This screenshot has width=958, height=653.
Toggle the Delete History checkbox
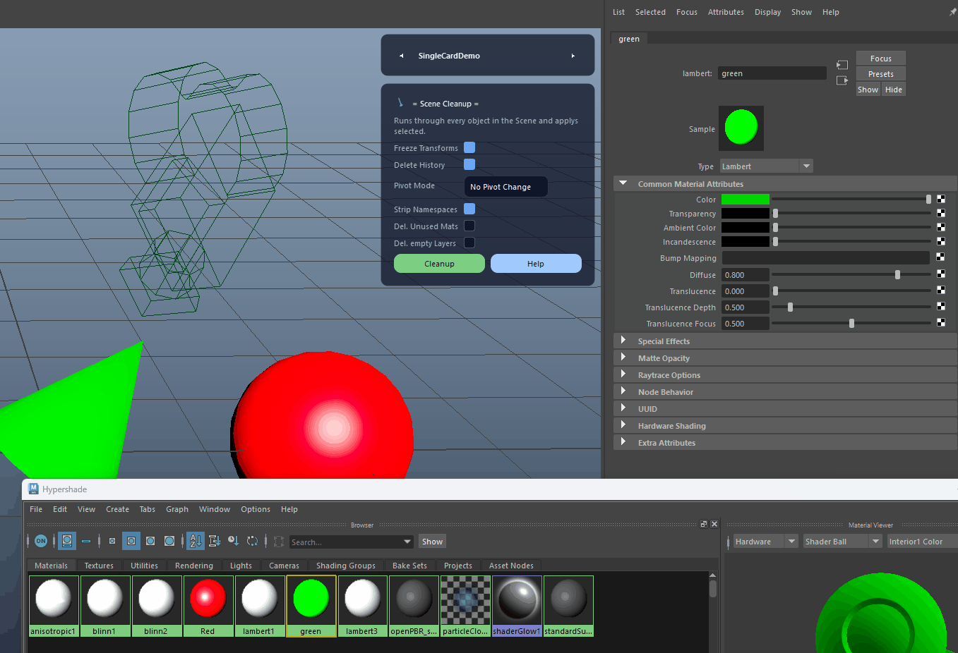tap(469, 164)
